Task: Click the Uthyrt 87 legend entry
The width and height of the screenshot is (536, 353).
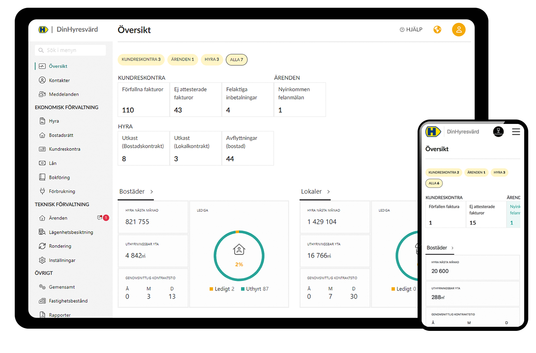Action: (x=255, y=289)
